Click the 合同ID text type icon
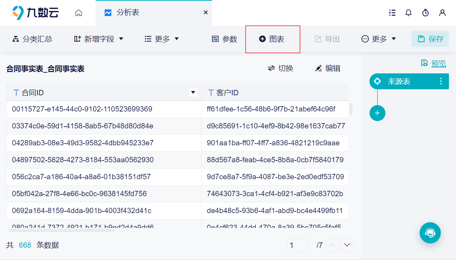Viewport: 456px width, 260px height. tap(16, 93)
